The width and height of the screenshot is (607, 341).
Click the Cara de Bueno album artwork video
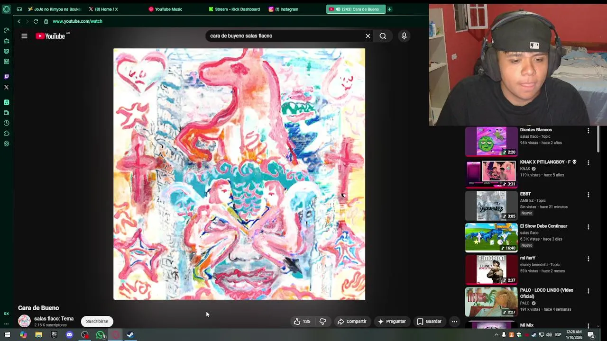point(239,174)
